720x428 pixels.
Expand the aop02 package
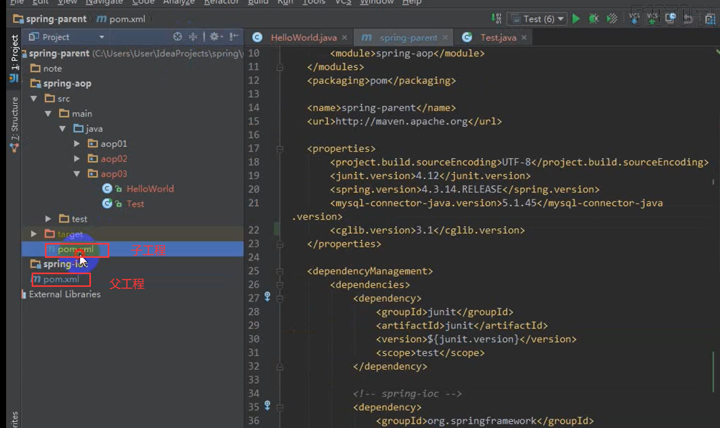pyautogui.click(x=78, y=158)
